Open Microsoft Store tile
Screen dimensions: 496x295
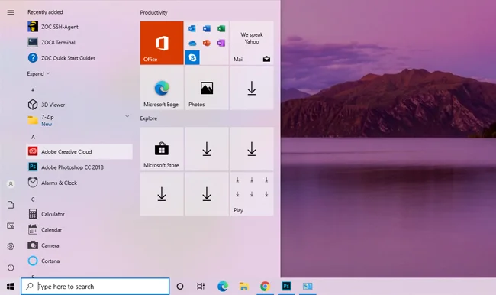(x=162, y=149)
